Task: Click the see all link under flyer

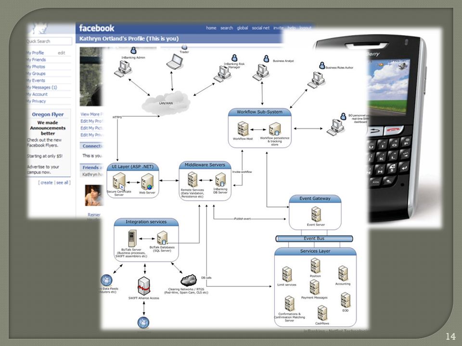Action: pyautogui.click(x=62, y=183)
